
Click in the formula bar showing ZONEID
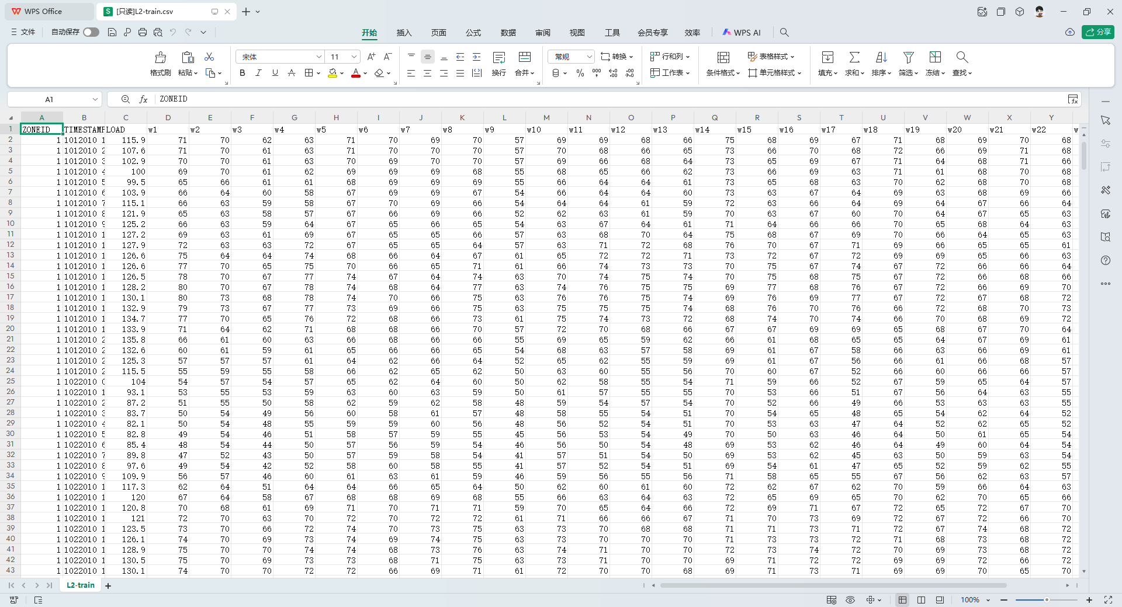(x=611, y=99)
